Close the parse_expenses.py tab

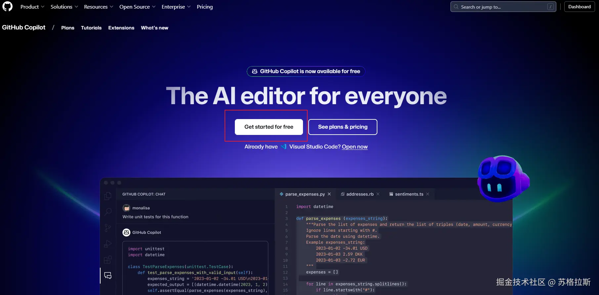pyautogui.click(x=329, y=194)
